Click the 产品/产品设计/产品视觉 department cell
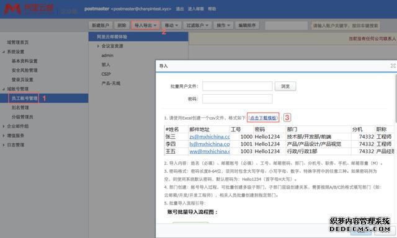Image resolution: width=397 pixels, height=238 pixels. pos(314,144)
